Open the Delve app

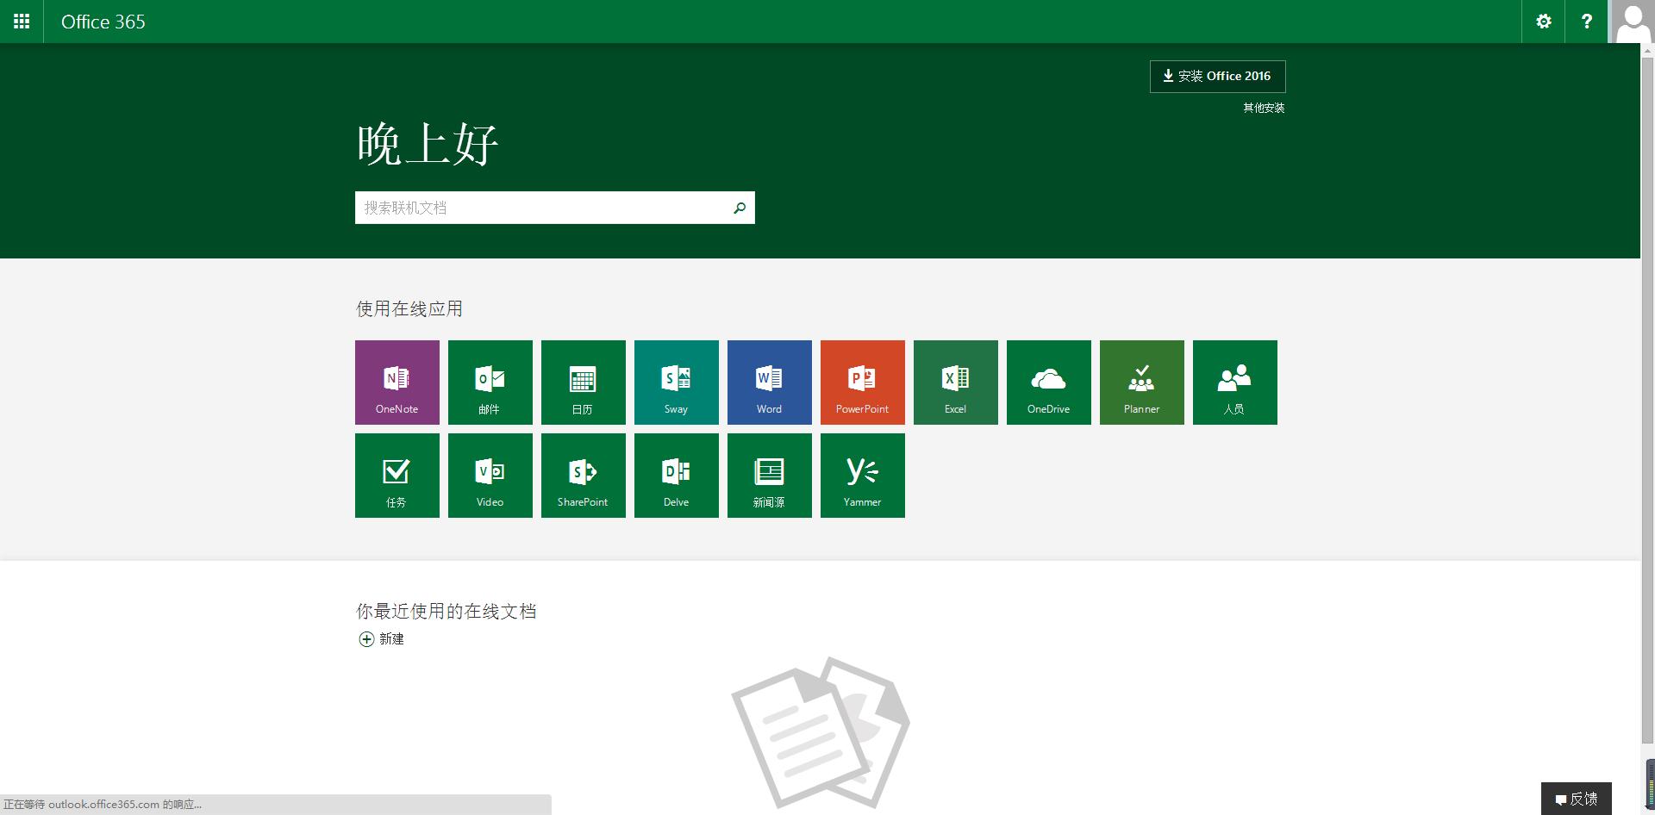pos(676,475)
